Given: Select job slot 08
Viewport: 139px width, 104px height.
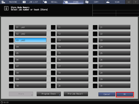Looking at the screenshot, I should click(x=31, y=73).
